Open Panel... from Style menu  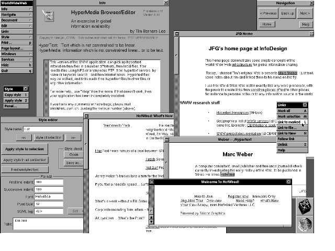(16, 106)
